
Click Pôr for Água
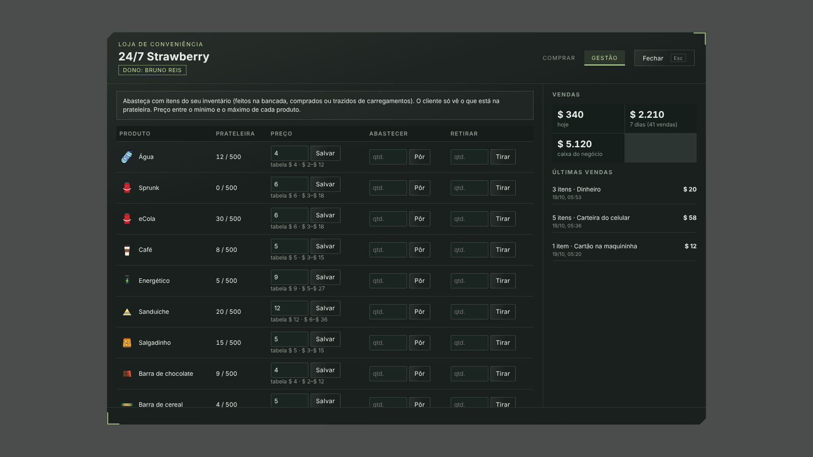click(x=420, y=157)
